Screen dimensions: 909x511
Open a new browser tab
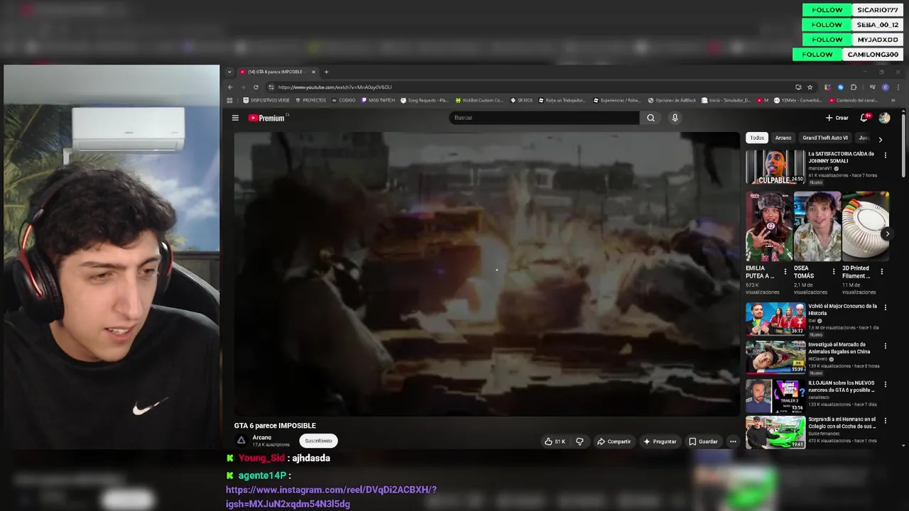326,72
